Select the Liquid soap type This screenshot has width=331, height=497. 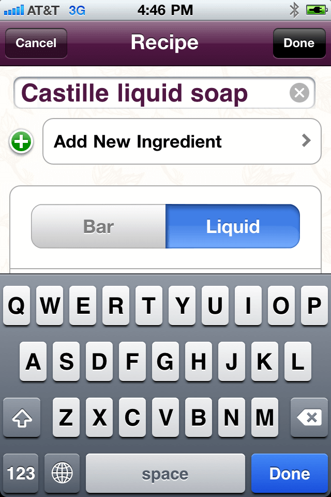(x=233, y=226)
